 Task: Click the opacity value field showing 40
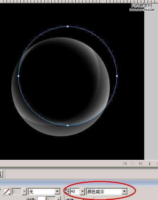74,191
